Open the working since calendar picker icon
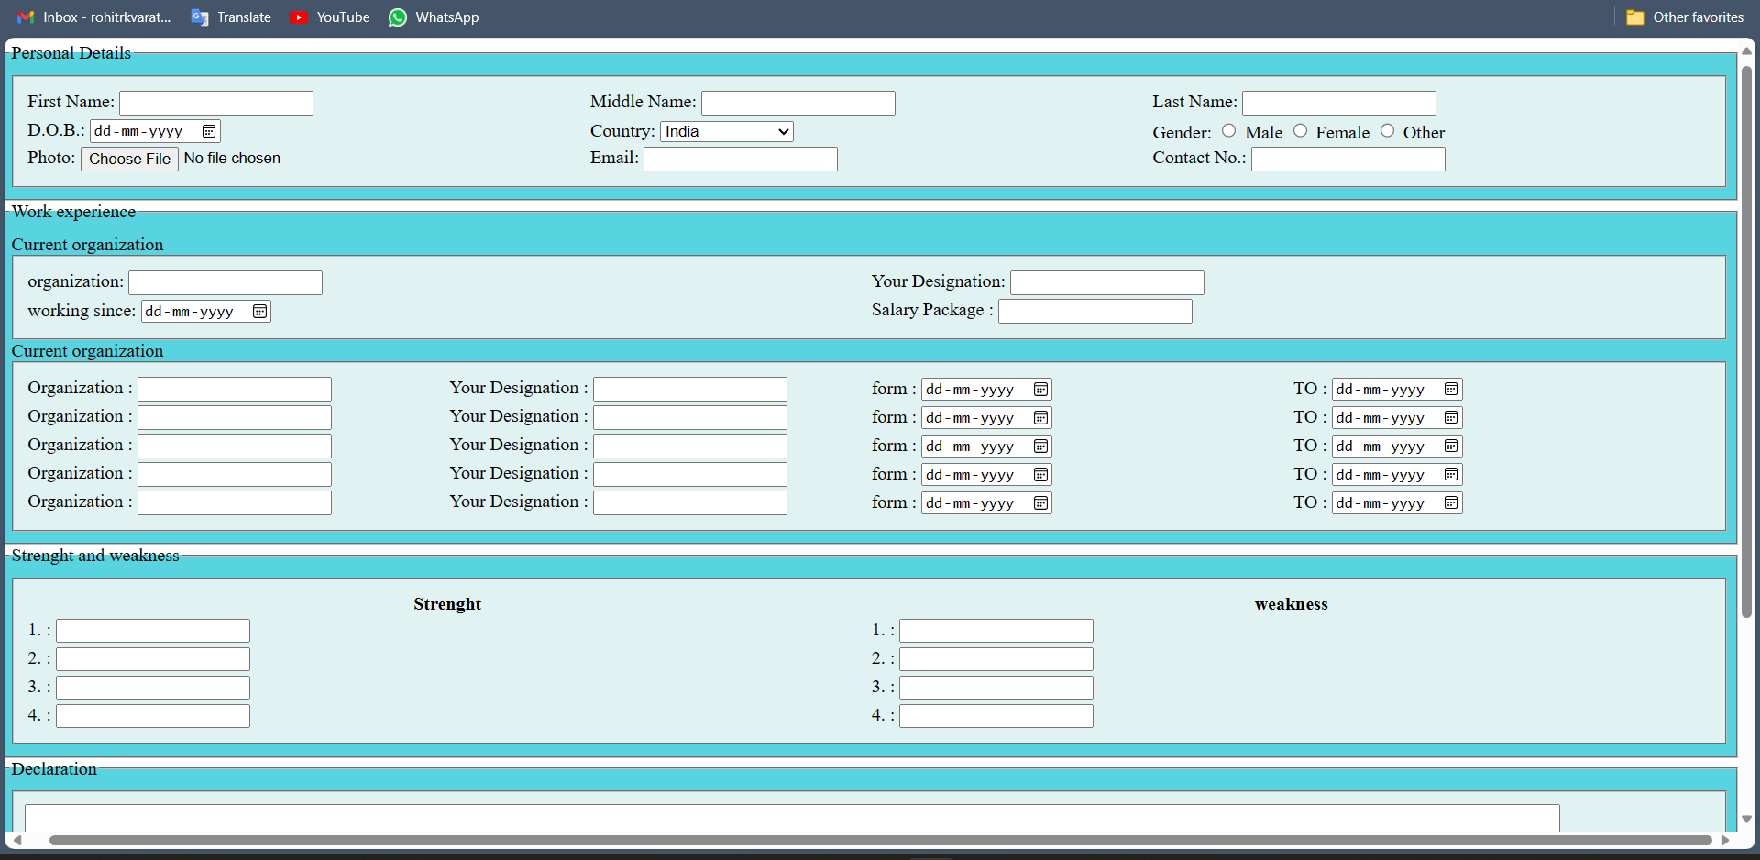 (260, 312)
